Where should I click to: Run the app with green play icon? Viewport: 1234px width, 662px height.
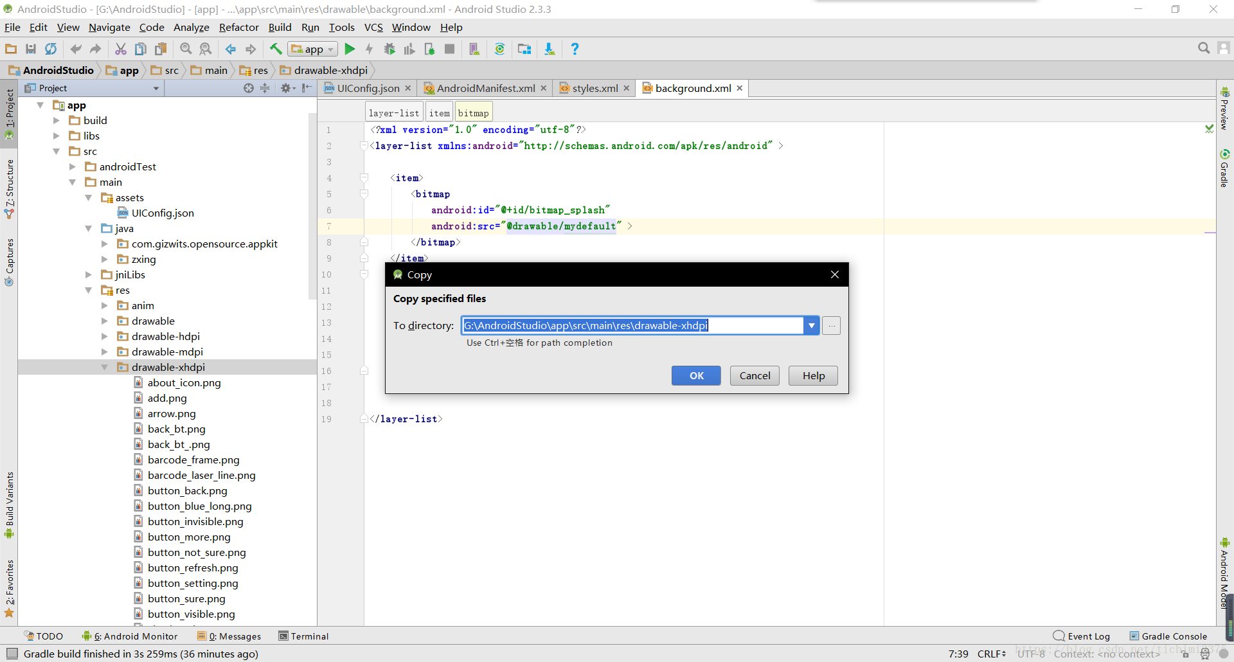pos(350,49)
